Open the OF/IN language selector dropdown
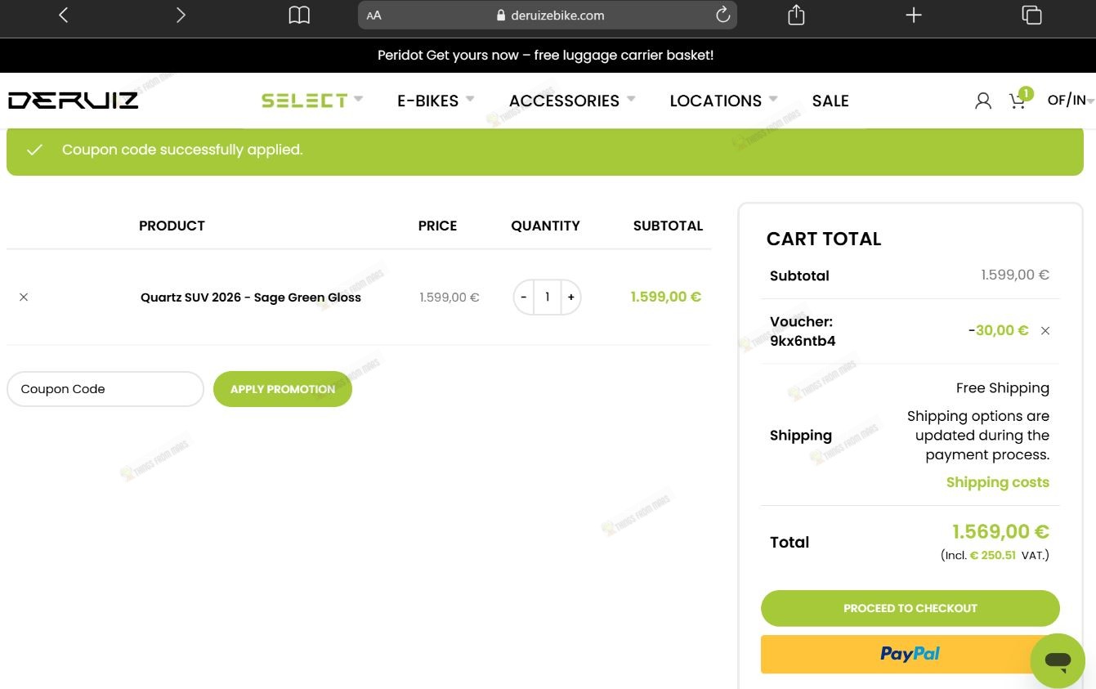Image resolution: width=1096 pixels, height=689 pixels. click(x=1071, y=100)
